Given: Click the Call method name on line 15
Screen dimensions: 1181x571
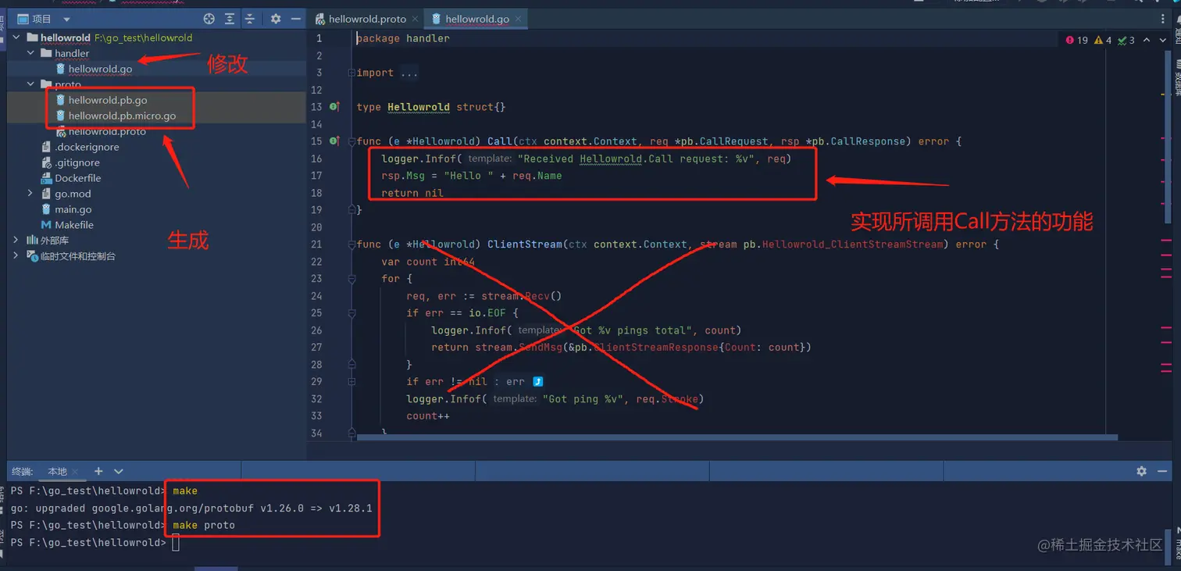Looking at the screenshot, I should (500, 141).
